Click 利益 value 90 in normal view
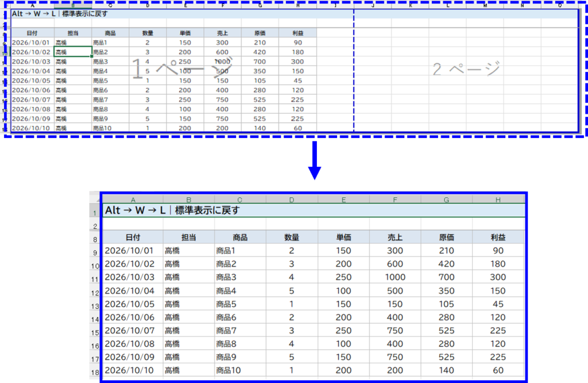 point(498,251)
